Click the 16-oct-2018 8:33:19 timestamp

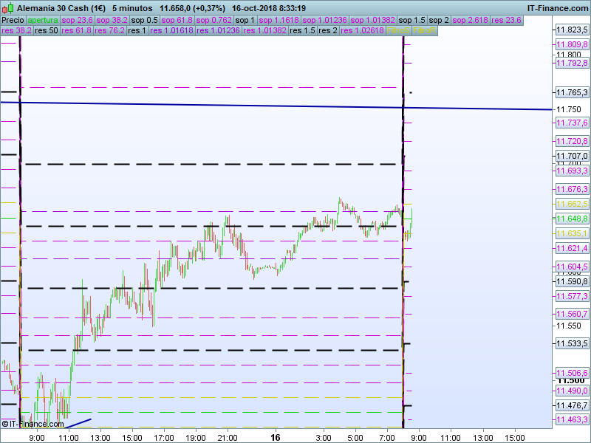pos(269,8)
